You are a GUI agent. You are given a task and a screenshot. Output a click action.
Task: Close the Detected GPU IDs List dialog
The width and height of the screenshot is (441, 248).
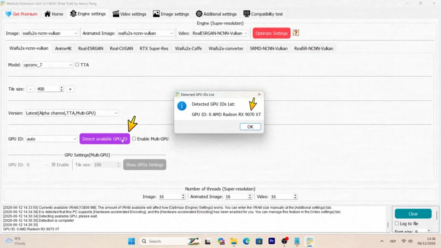point(259,94)
